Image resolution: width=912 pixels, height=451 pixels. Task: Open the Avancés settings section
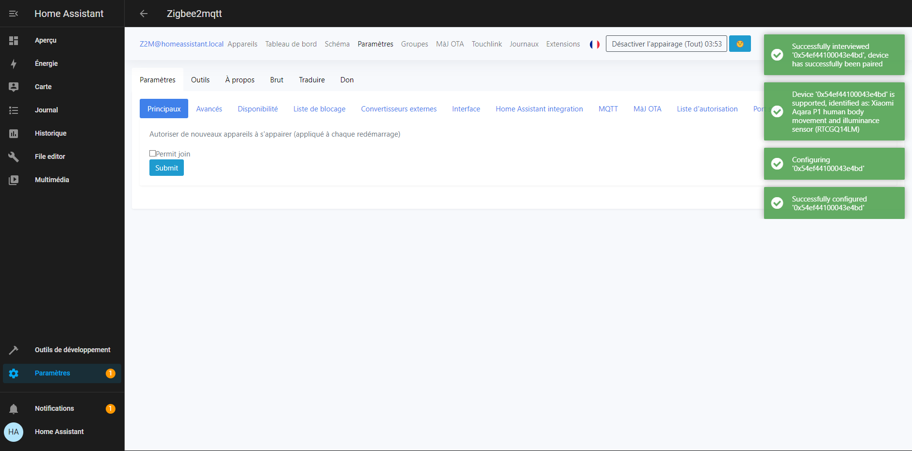coord(209,109)
